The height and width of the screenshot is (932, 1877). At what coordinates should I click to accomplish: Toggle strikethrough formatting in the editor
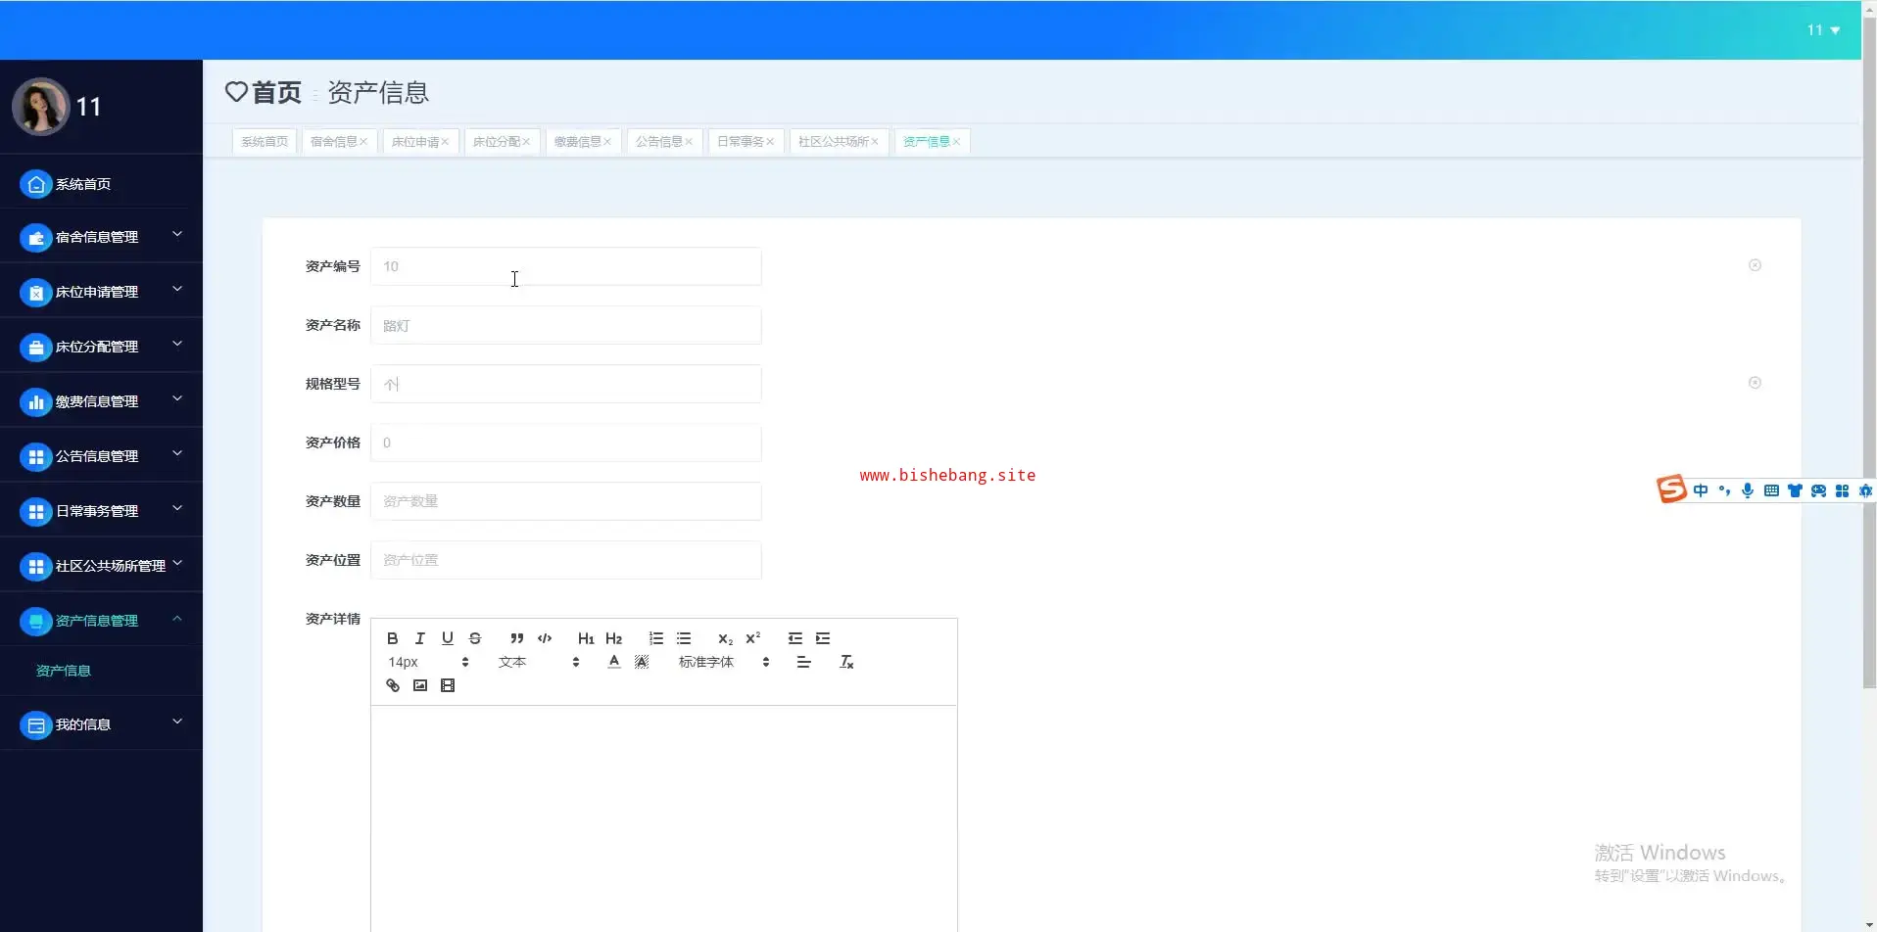point(475,638)
